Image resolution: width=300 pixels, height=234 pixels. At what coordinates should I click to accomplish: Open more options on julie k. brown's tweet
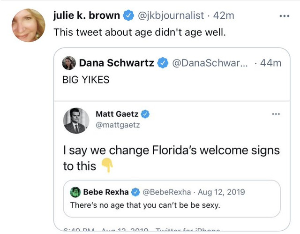[x=285, y=16]
